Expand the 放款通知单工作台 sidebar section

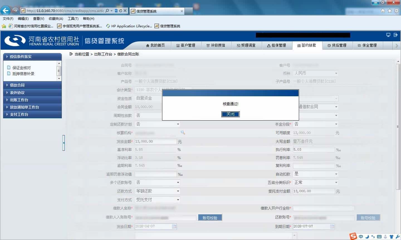tap(32, 107)
